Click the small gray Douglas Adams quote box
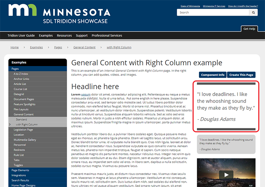265x187 pixels. [226, 144]
